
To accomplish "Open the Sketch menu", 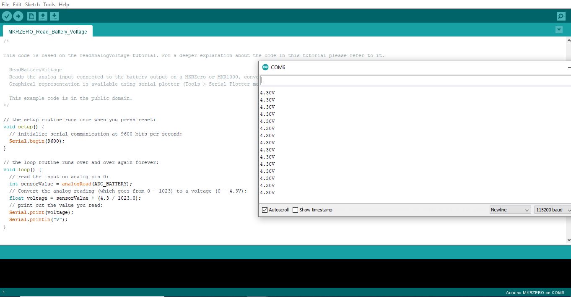I will (32, 4).
